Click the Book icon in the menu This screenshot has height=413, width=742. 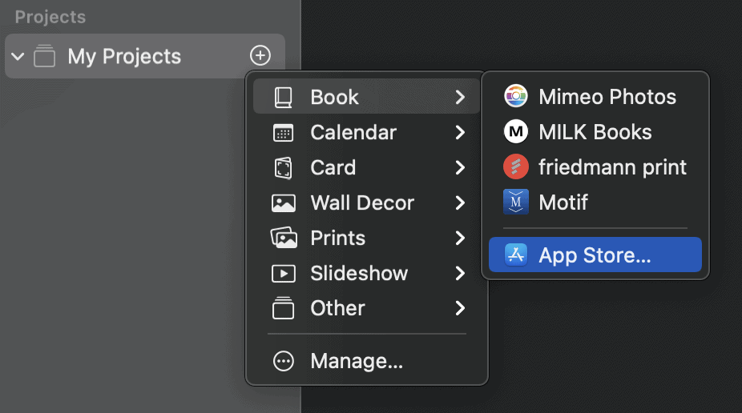coord(283,98)
